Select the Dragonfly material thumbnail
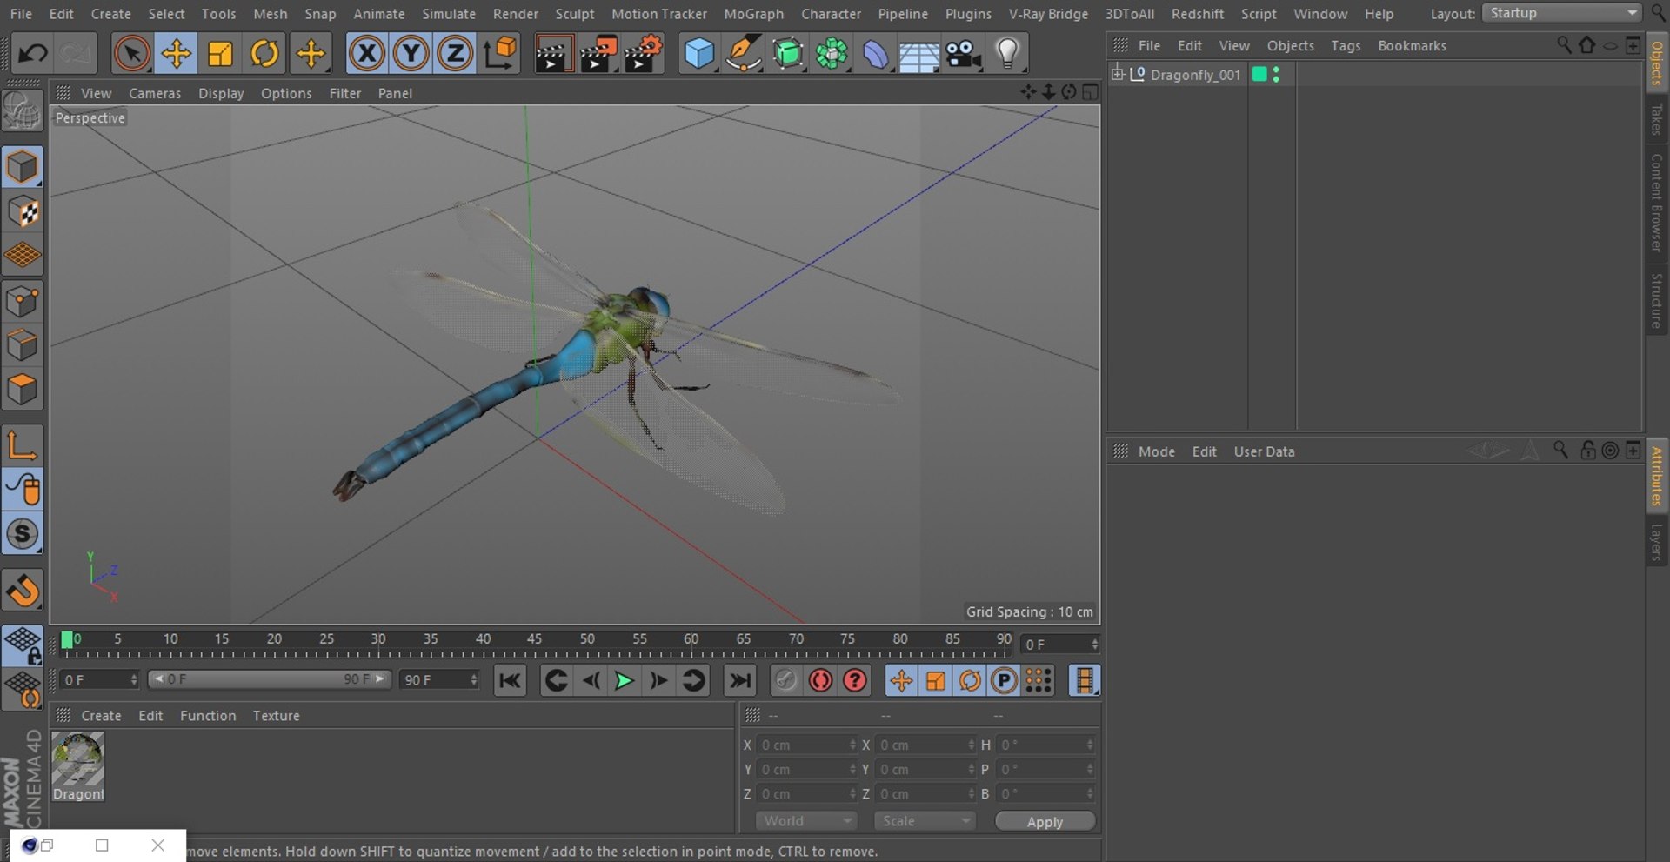 78,765
